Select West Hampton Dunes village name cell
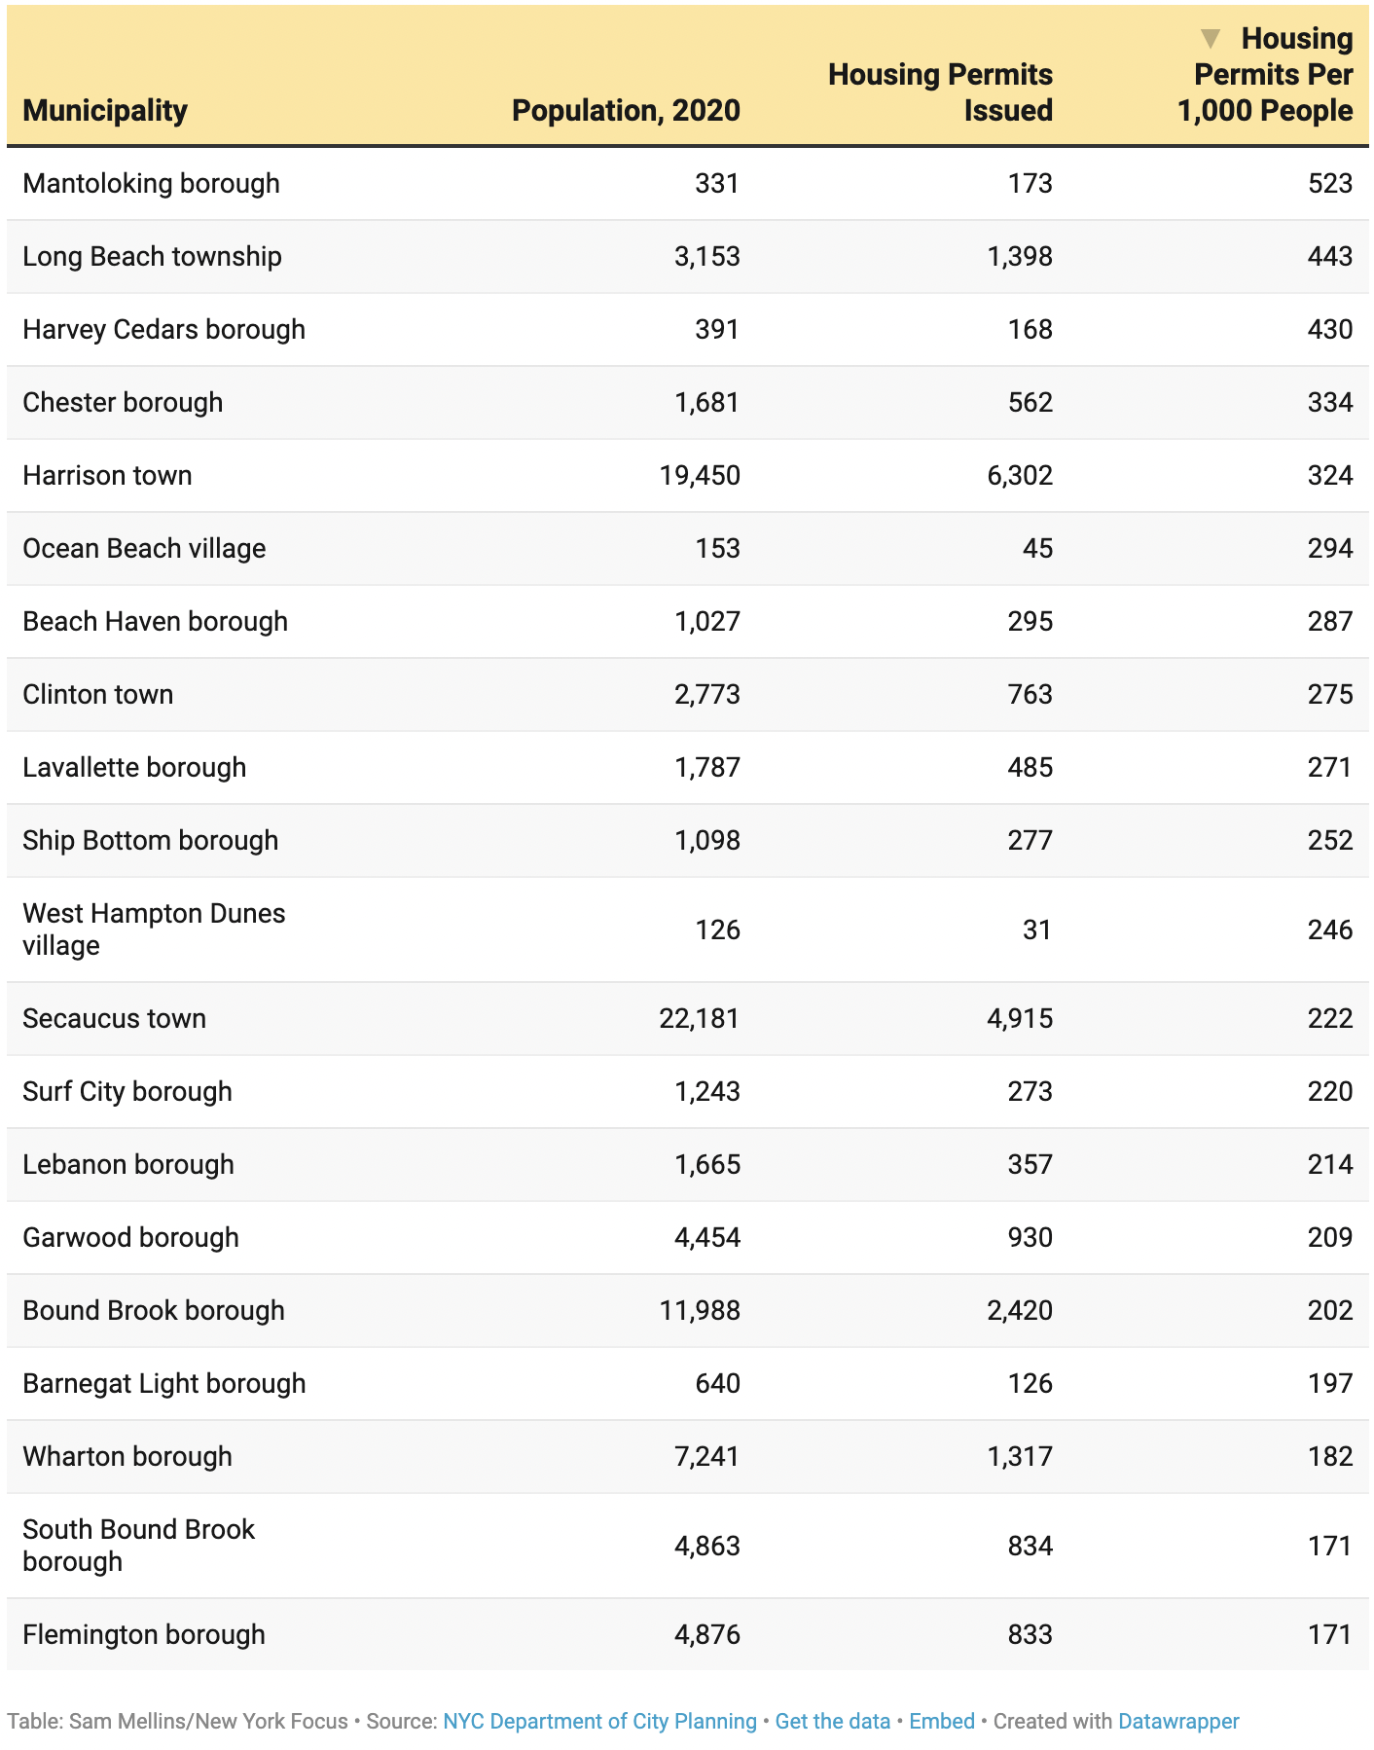Screen dimensions: 1374x1750 click(154, 930)
